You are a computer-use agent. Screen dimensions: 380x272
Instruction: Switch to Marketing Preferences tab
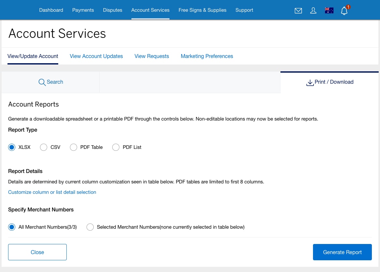207,56
